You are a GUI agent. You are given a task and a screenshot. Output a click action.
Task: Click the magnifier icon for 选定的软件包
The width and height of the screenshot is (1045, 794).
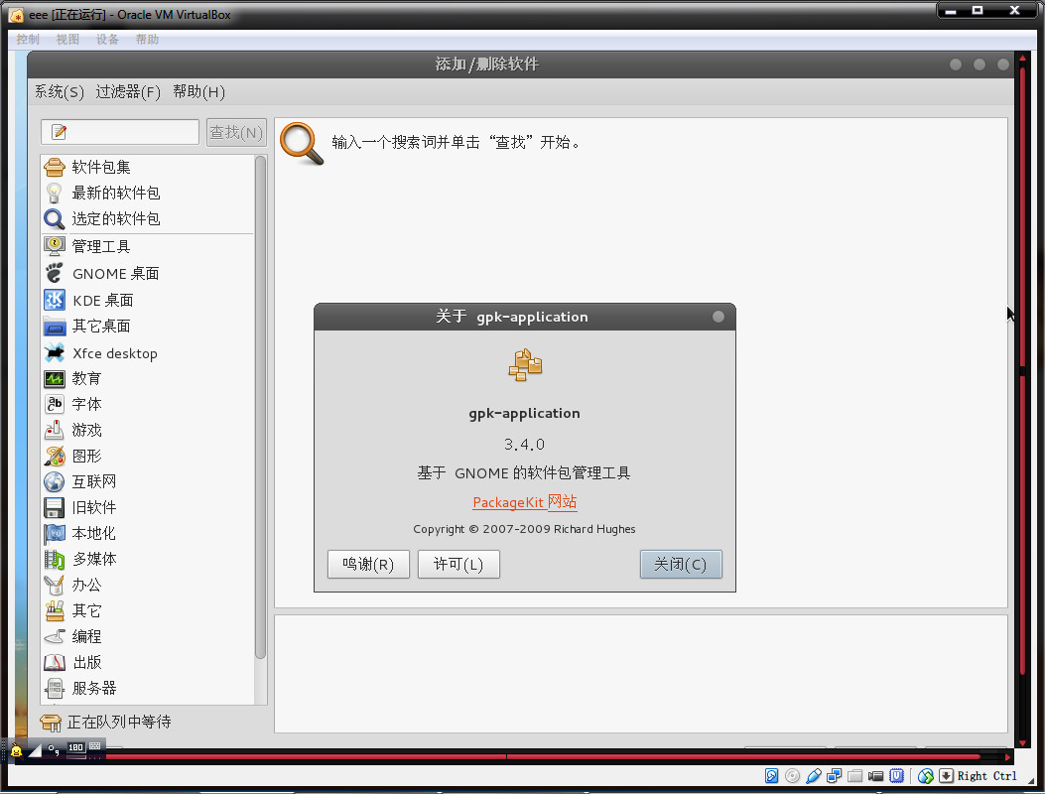point(54,218)
